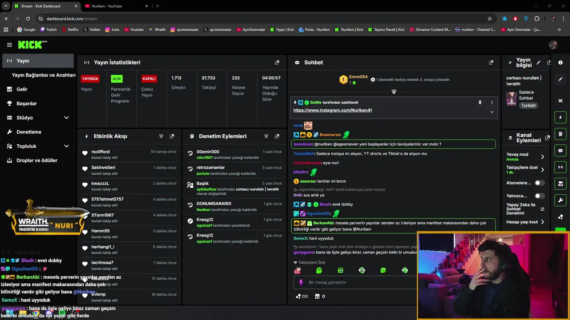Bookmark this page with the star icon
Image resolution: width=570 pixels, height=320 pixels.
[490, 19]
